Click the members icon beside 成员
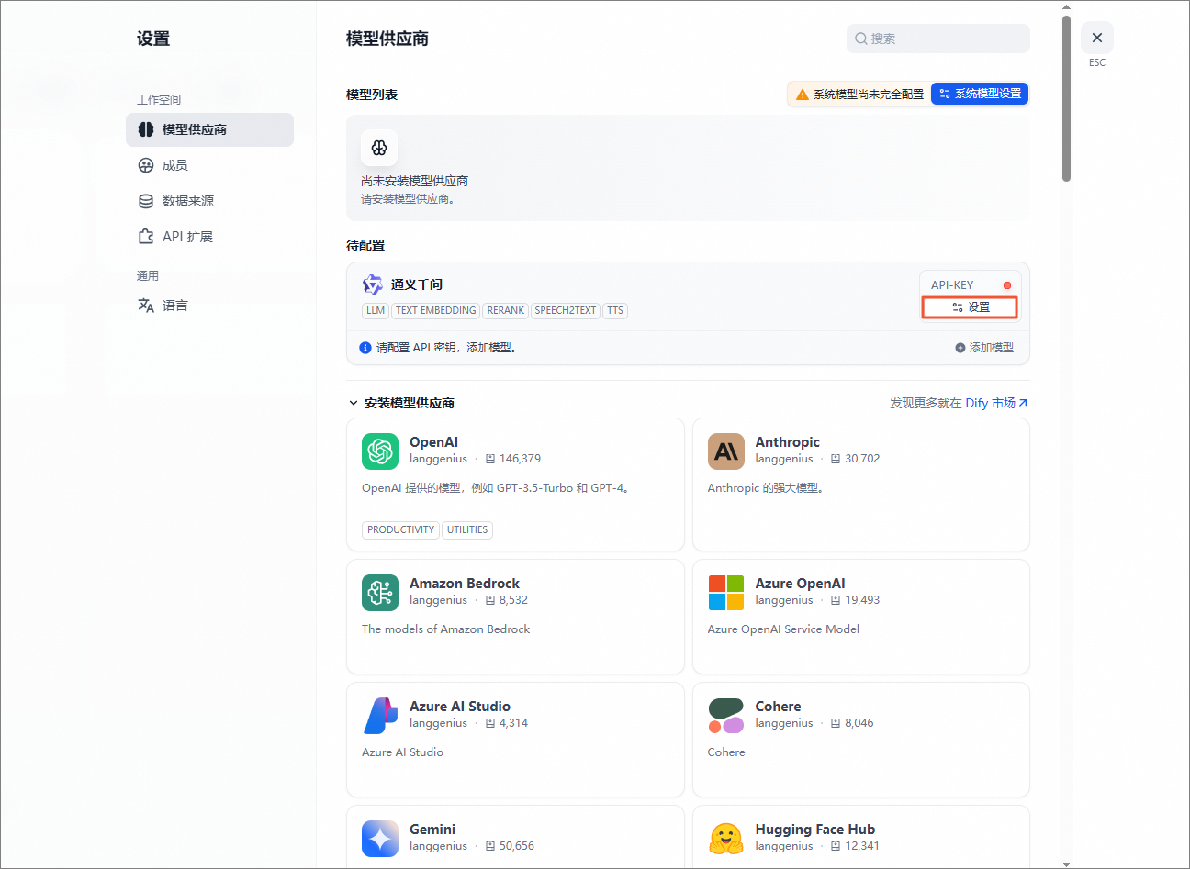The image size is (1190, 869). tap(146, 165)
